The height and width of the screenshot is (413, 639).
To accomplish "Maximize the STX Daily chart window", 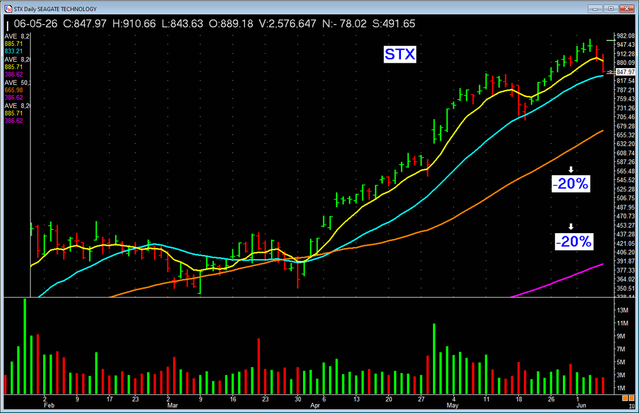I will coord(610,9).
